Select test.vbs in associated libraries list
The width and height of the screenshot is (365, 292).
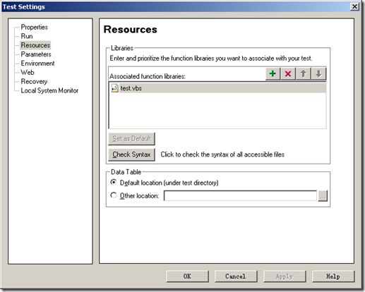click(x=217, y=88)
